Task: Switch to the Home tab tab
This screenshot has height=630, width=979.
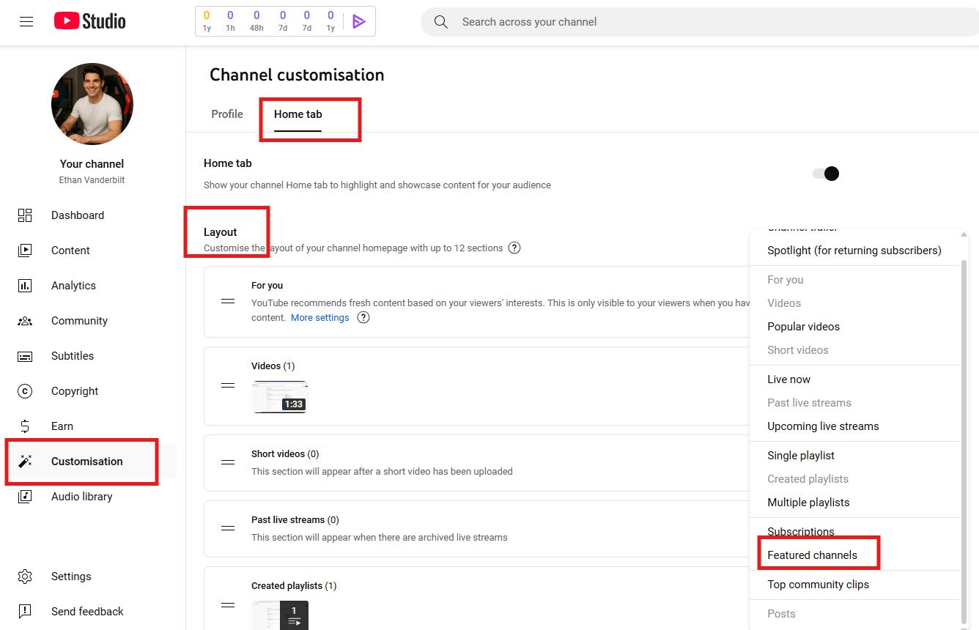Action: [298, 114]
